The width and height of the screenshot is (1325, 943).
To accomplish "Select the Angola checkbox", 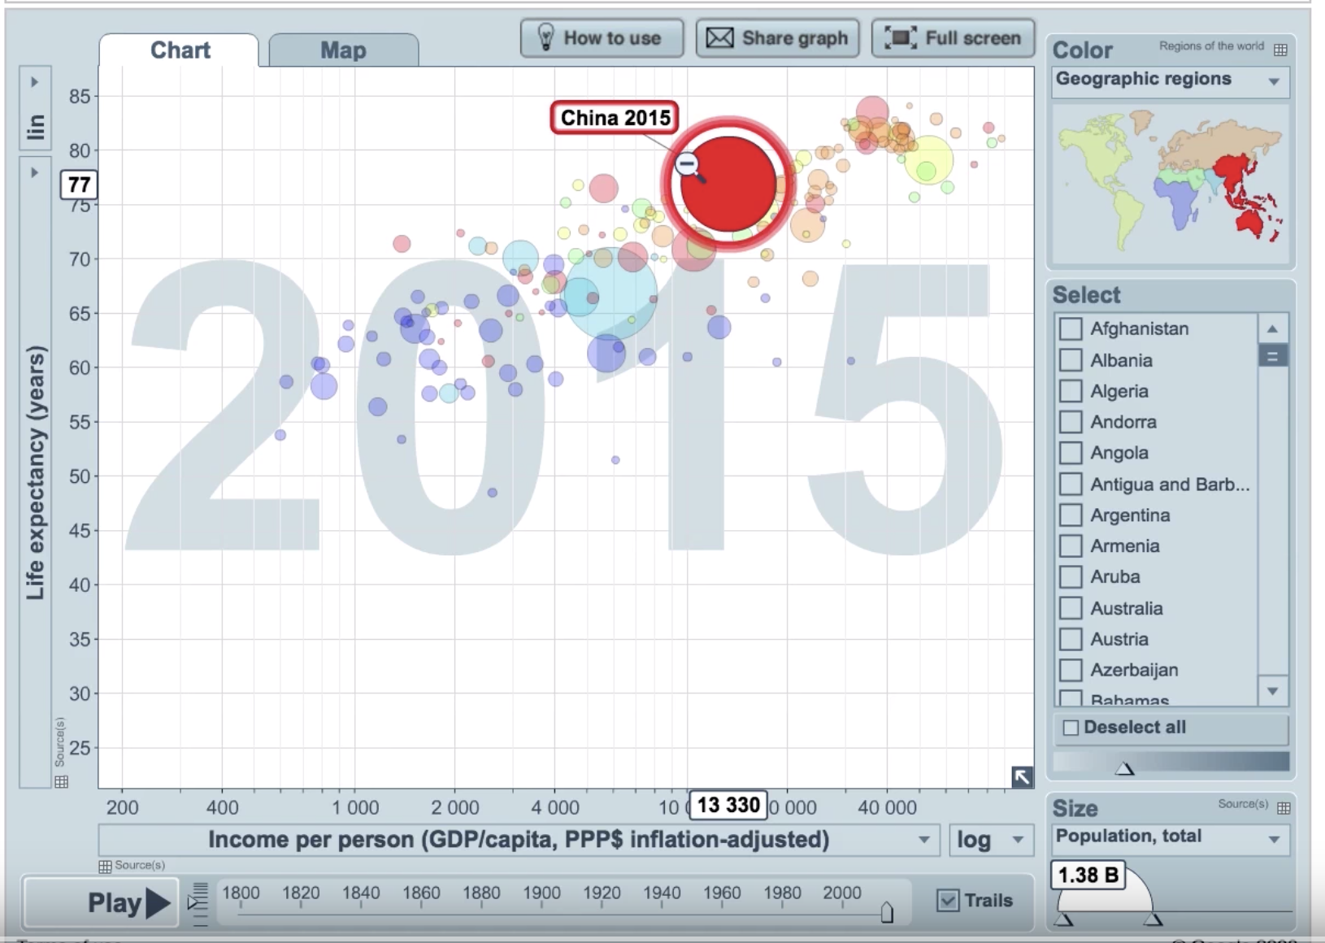I will pyautogui.click(x=1071, y=453).
